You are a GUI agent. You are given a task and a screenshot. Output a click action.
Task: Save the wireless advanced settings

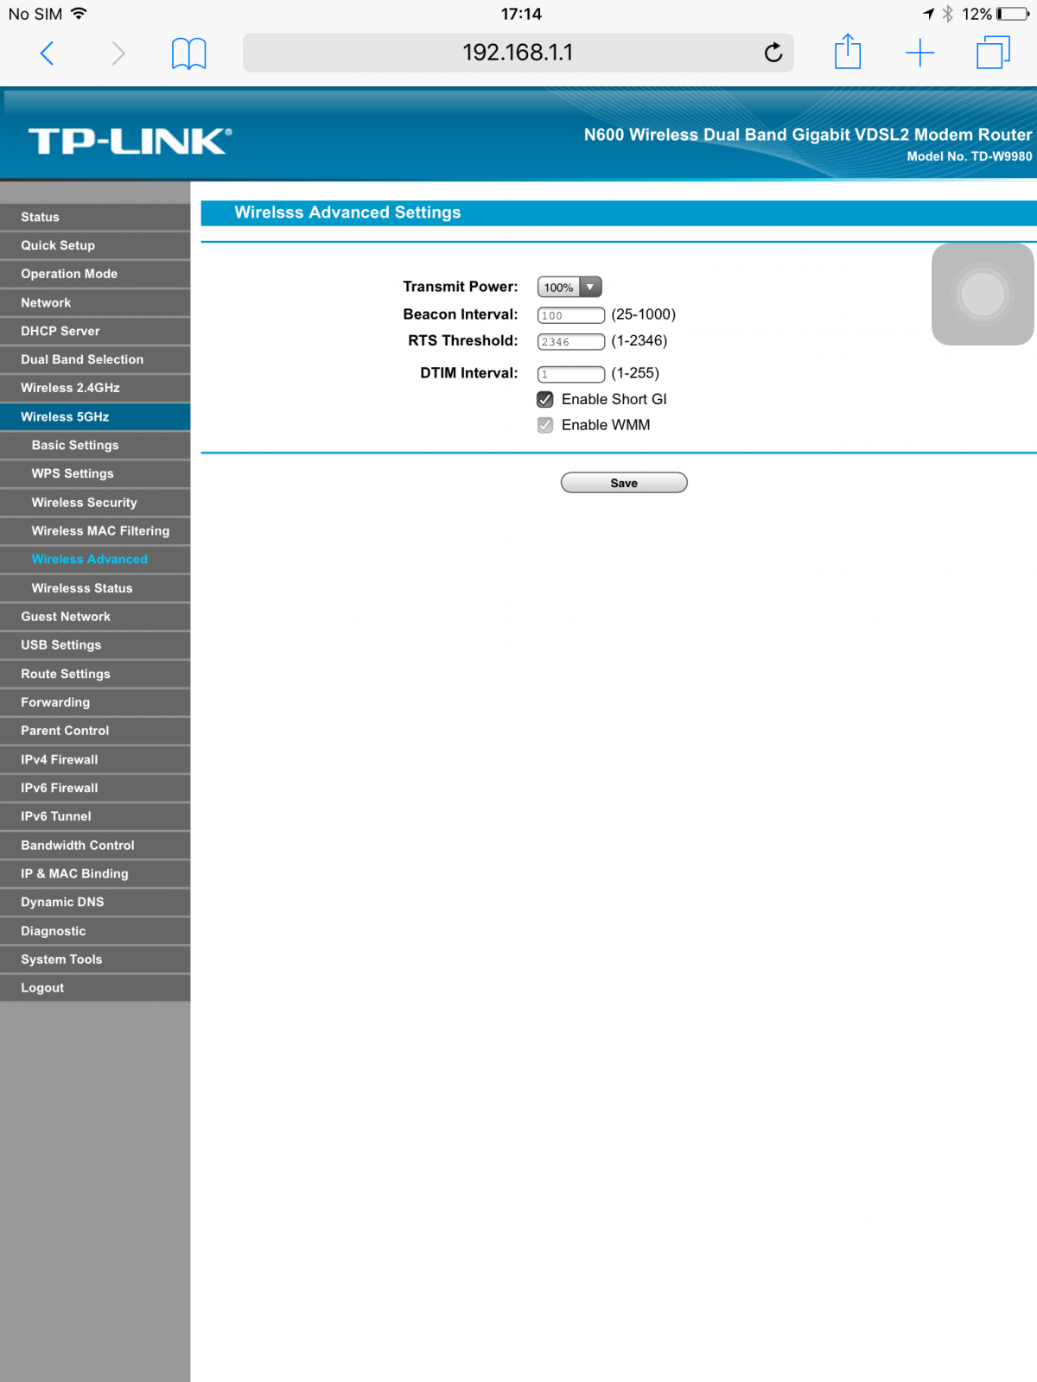pyautogui.click(x=624, y=483)
